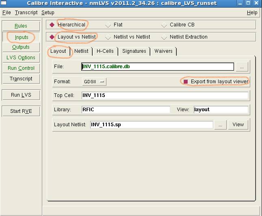Switch to the Signatures tab

tap(134, 51)
